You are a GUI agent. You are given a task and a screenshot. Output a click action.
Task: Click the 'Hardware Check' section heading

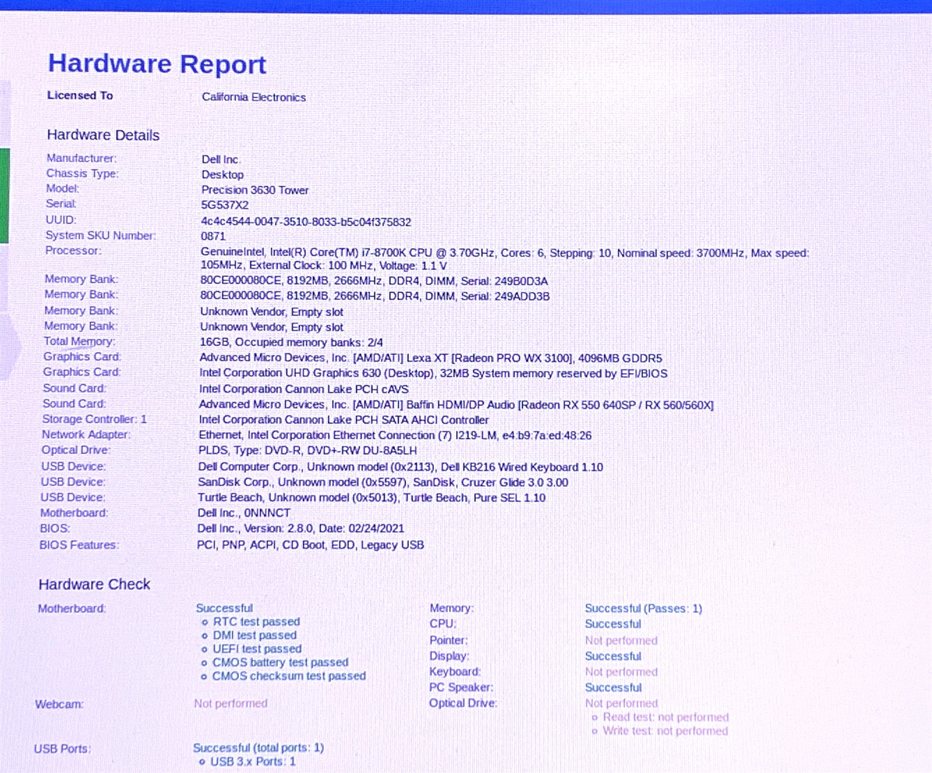coord(94,584)
